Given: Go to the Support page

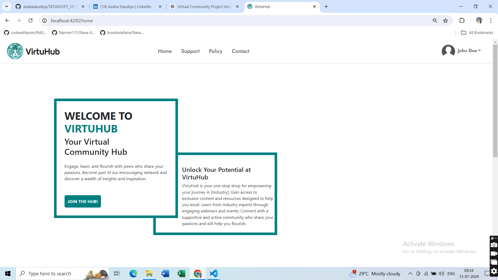Looking at the screenshot, I should click(190, 51).
